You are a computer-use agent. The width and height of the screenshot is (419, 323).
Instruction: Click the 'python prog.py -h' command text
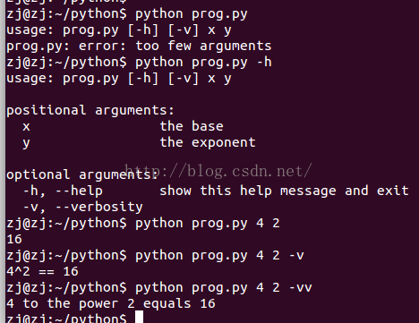[x=203, y=63]
